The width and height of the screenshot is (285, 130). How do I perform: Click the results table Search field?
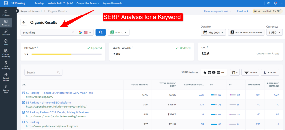click(x=43, y=72)
